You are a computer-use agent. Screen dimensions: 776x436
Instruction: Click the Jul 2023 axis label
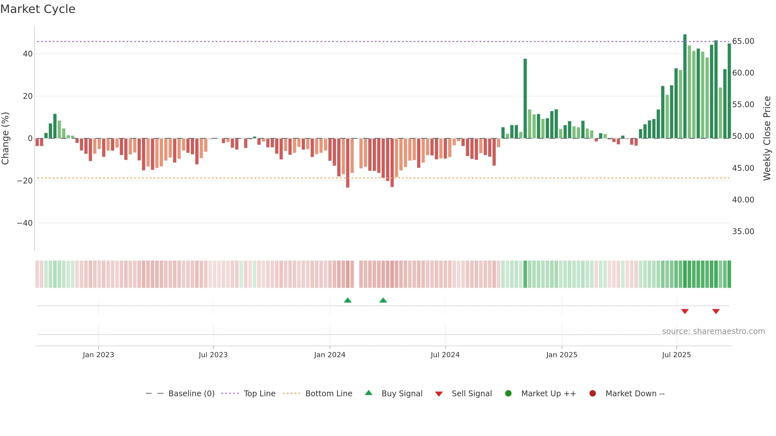coord(213,355)
